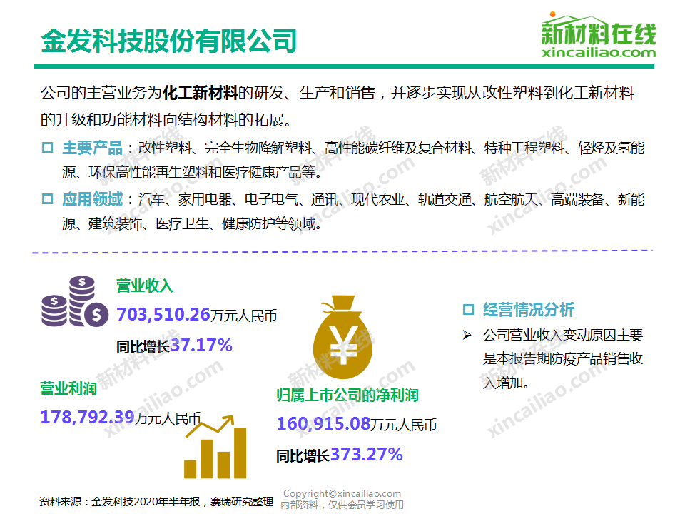Screen dimensions: 685x514
Task: Click the square bullet beside 应用领域
Action: 47,199
